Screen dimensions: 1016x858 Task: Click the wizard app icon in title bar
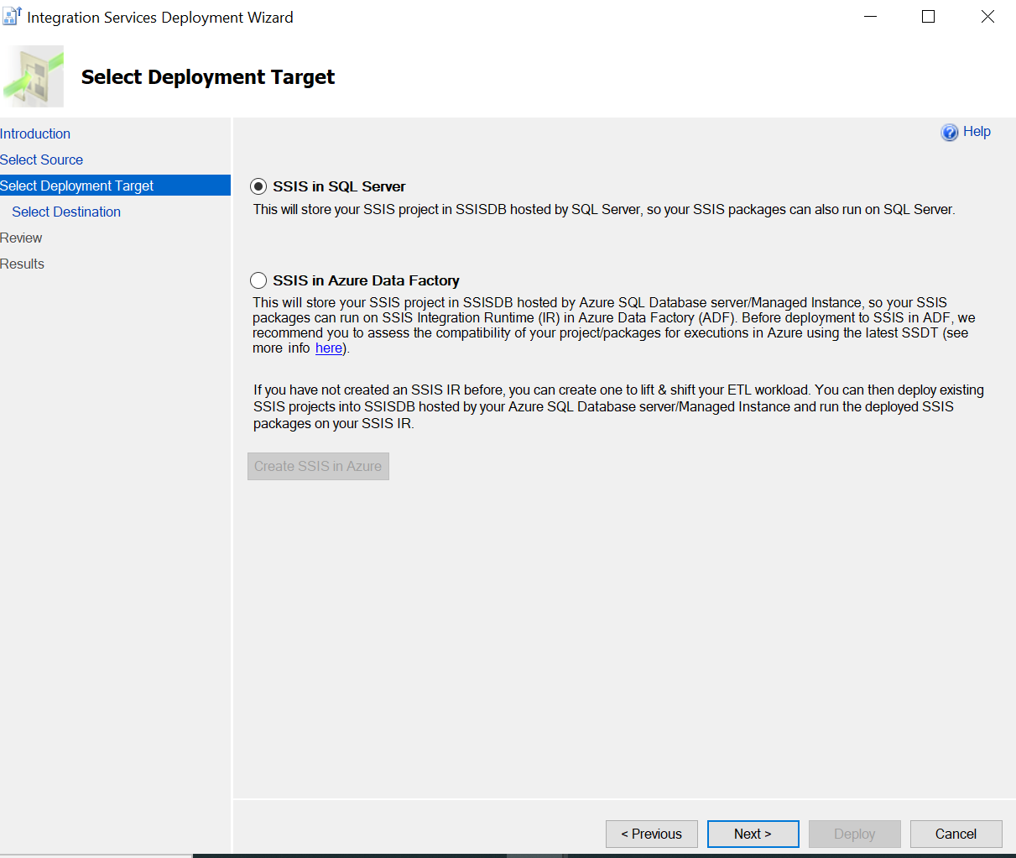12,17
